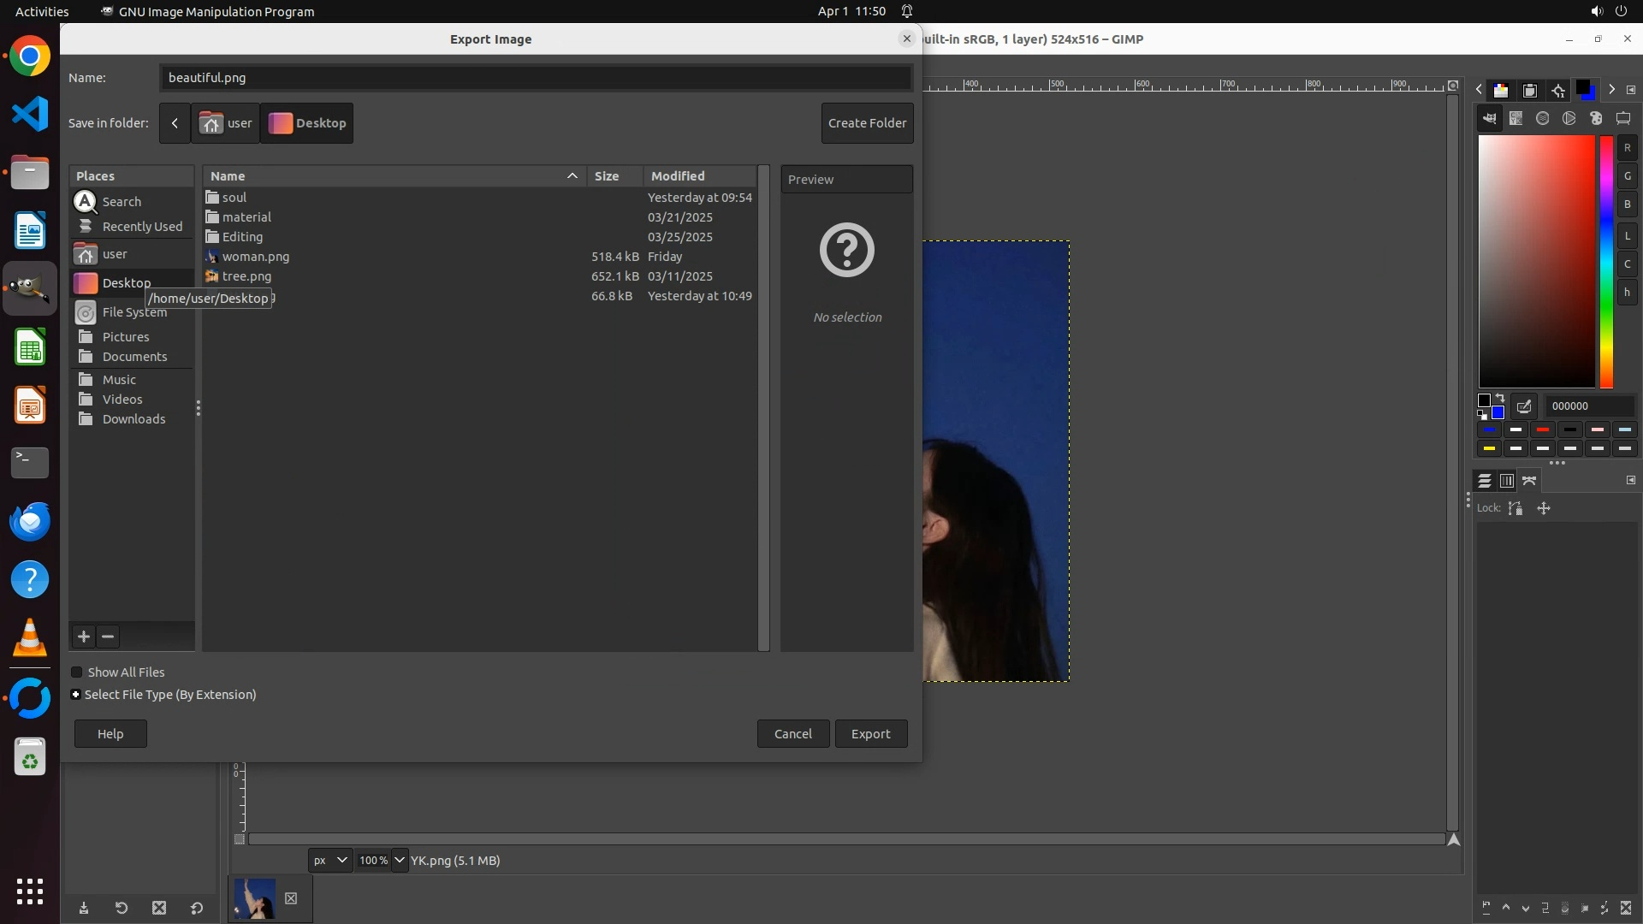Select the CMYK color selector icon
This screenshot has height=924, width=1643.
click(x=1516, y=119)
